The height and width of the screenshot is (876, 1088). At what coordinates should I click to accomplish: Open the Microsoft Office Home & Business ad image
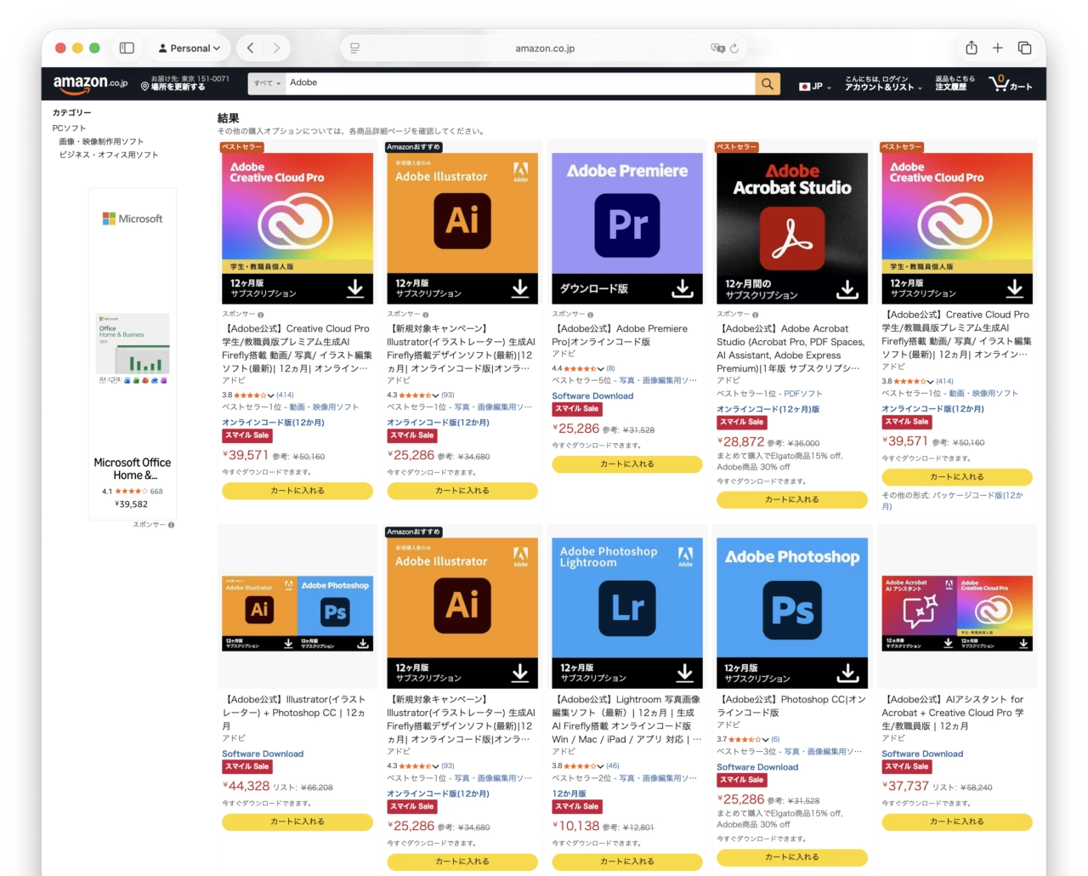pos(133,349)
